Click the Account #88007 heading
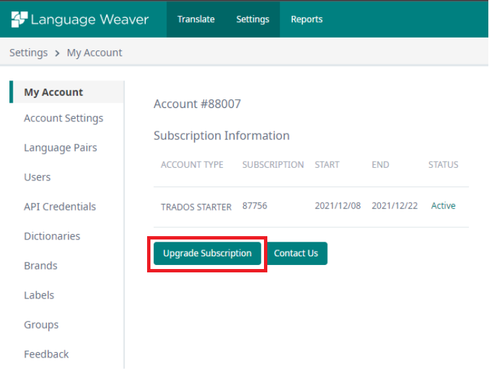489x371 pixels. pos(197,104)
